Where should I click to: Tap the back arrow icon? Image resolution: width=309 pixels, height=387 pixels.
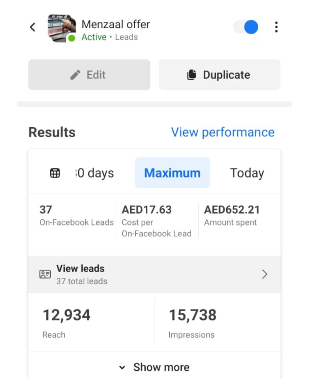(33, 28)
